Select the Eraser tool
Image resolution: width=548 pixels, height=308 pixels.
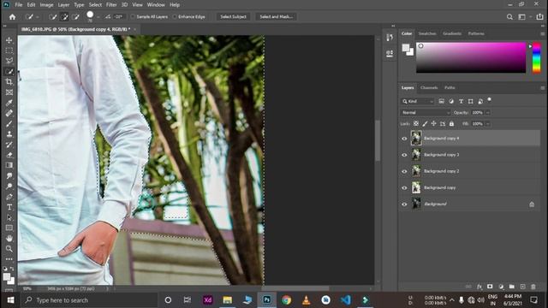tap(9, 155)
